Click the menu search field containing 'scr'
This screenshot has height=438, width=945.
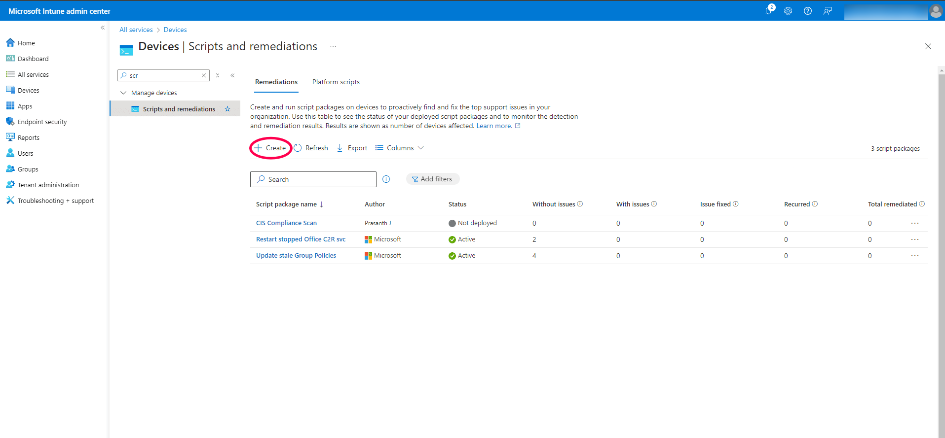point(164,75)
